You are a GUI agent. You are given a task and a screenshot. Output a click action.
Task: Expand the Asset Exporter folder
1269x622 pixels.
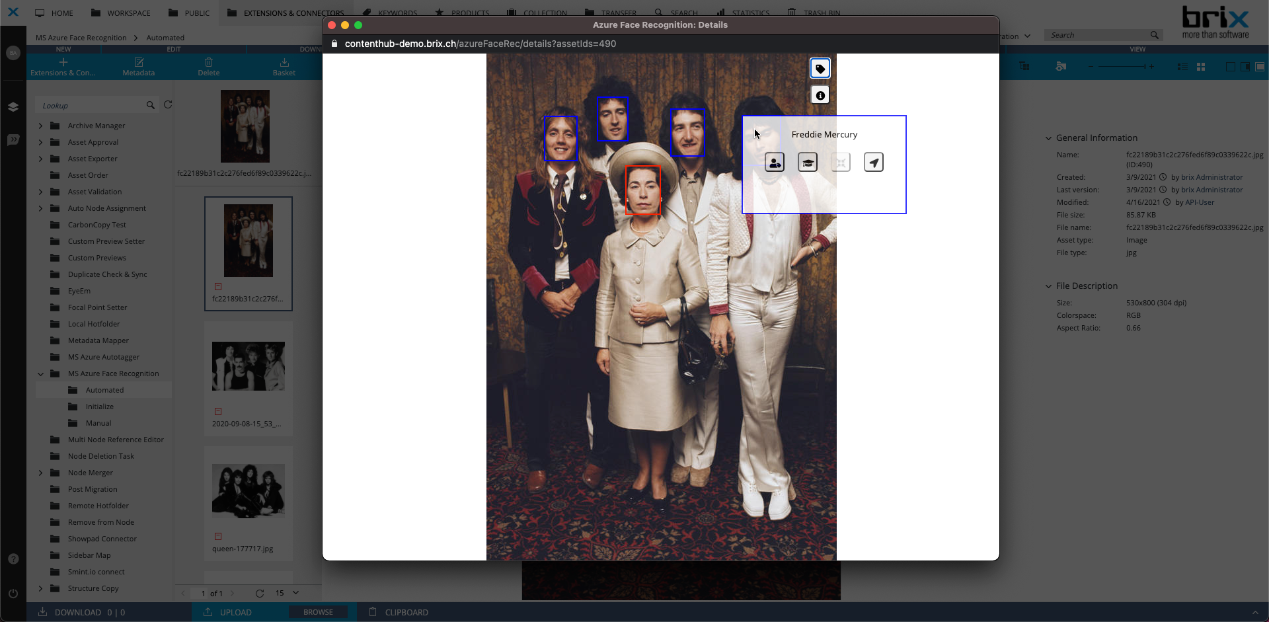[41, 159]
